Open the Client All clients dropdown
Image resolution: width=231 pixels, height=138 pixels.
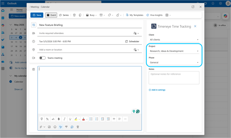tap(174, 39)
